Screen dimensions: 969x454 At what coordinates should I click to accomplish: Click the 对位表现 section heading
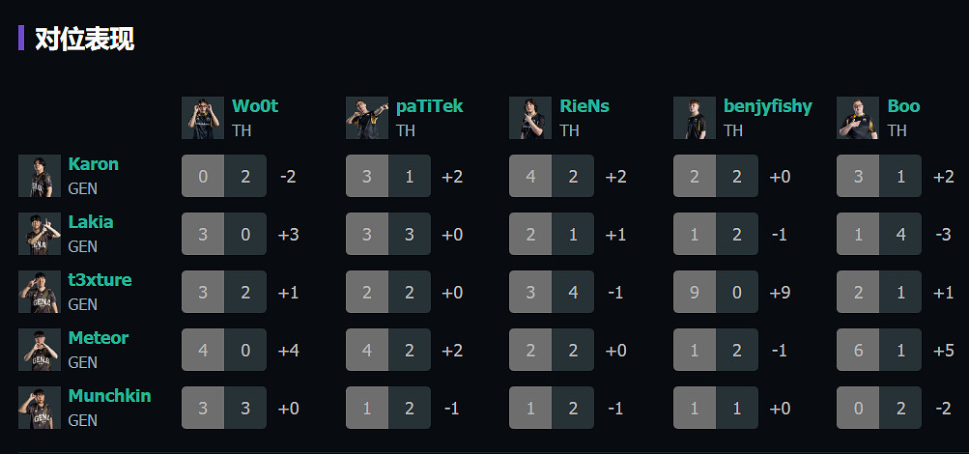84,39
